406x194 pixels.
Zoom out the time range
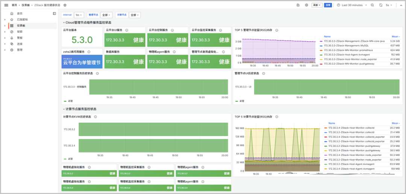(373, 5)
